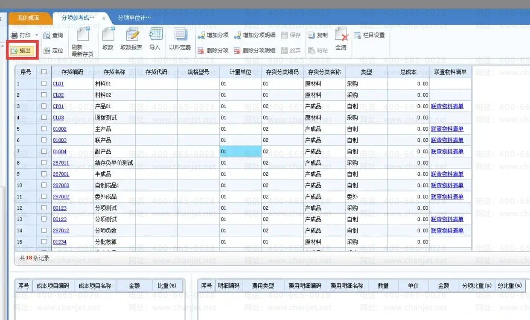
Task: Click the 以料定费 toolbar icon
Action: (180, 35)
